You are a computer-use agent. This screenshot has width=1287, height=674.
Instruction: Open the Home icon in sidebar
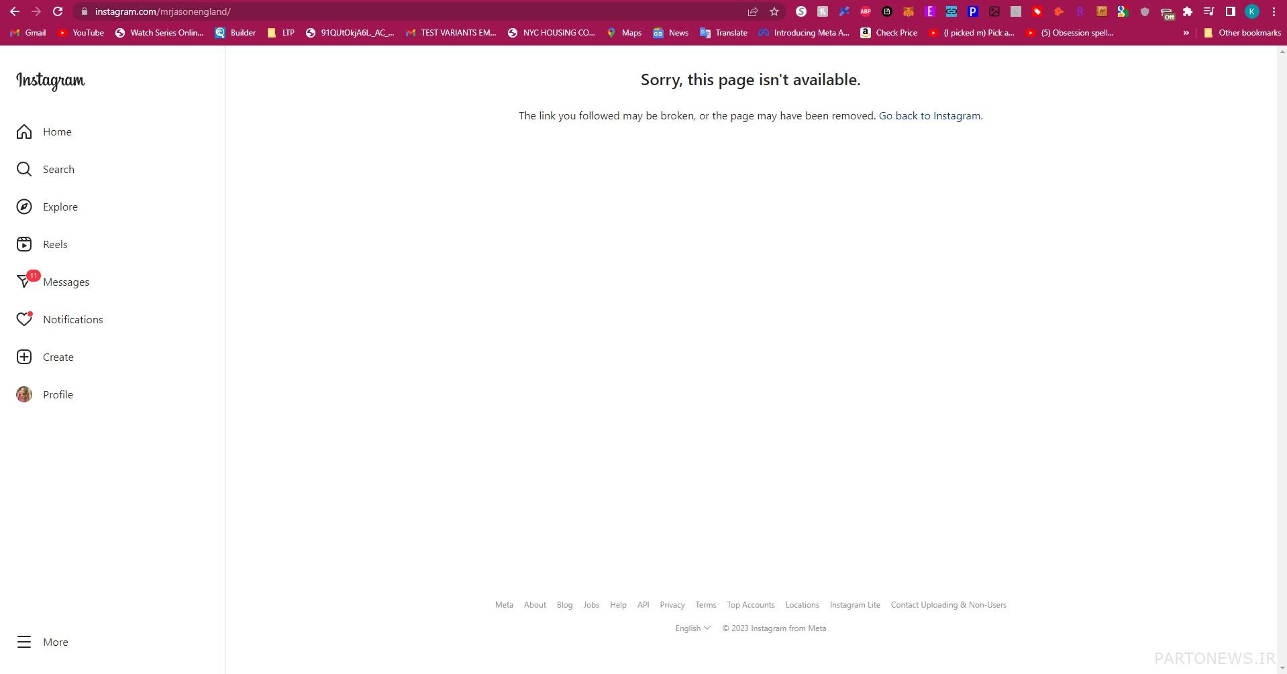point(24,131)
